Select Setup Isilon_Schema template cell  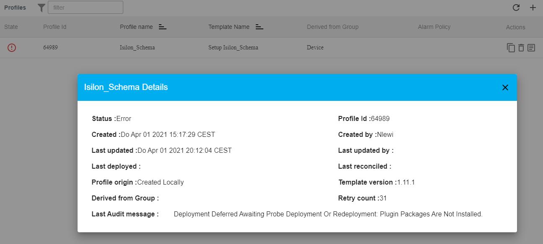pyautogui.click(x=233, y=48)
